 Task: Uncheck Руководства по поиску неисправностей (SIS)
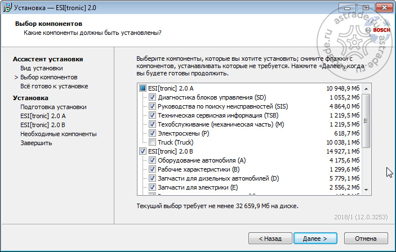(152, 106)
